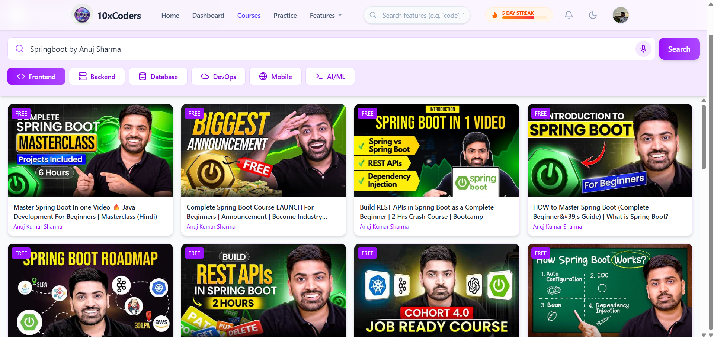The height and width of the screenshot is (337, 714).
Task: Select the AI/ML category filter
Action: click(x=330, y=77)
